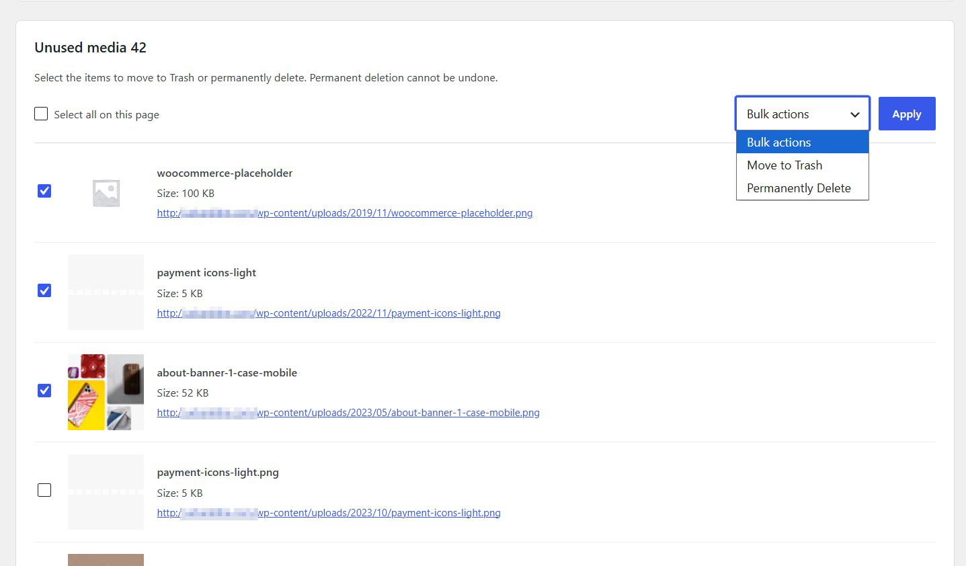Check the Select all on this page checkbox
Screen dimensions: 966x566
pyautogui.click(x=41, y=114)
